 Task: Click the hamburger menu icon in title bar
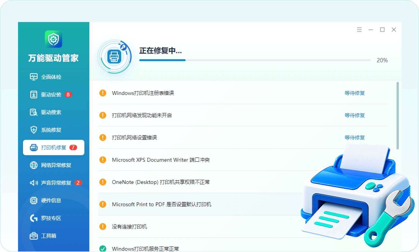pos(359,30)
